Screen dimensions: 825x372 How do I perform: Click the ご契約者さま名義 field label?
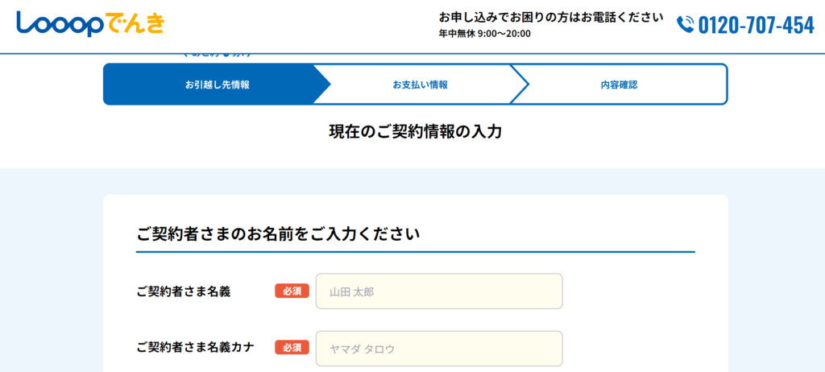coord(184,291)
